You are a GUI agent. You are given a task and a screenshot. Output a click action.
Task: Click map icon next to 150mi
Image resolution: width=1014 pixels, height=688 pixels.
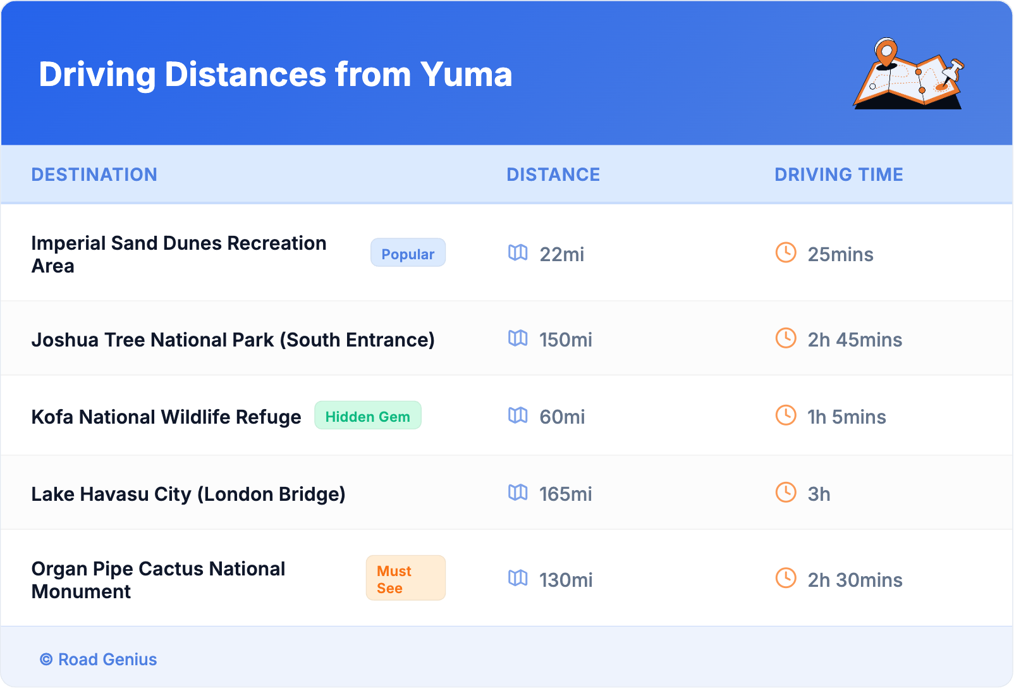(518, 338)
